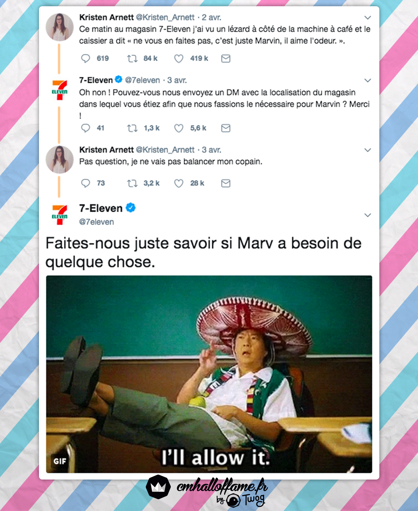The image size is (418, 511).
Task: Open the @Kristen_Arnett handle in first tweet
Action: [165, 17]
